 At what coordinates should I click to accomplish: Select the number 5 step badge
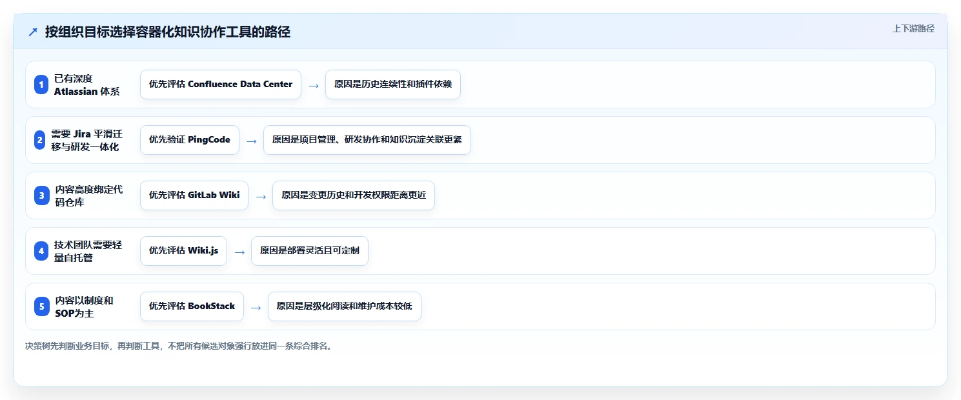pos(41,306)
